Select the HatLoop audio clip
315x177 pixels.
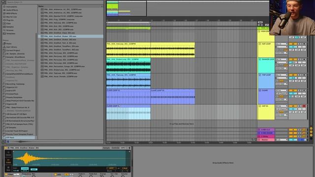click(151, 50)
